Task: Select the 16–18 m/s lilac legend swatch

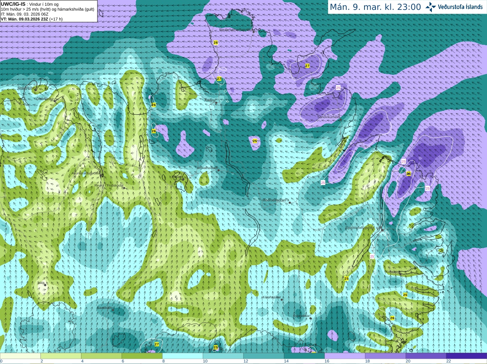Action: pos(345,356)
